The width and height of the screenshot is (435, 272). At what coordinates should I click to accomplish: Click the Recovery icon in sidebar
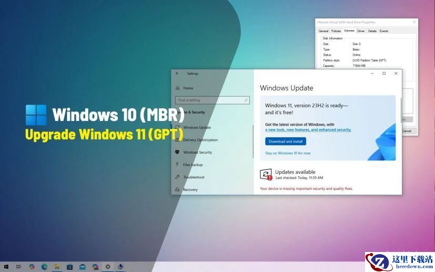point(177,189)
